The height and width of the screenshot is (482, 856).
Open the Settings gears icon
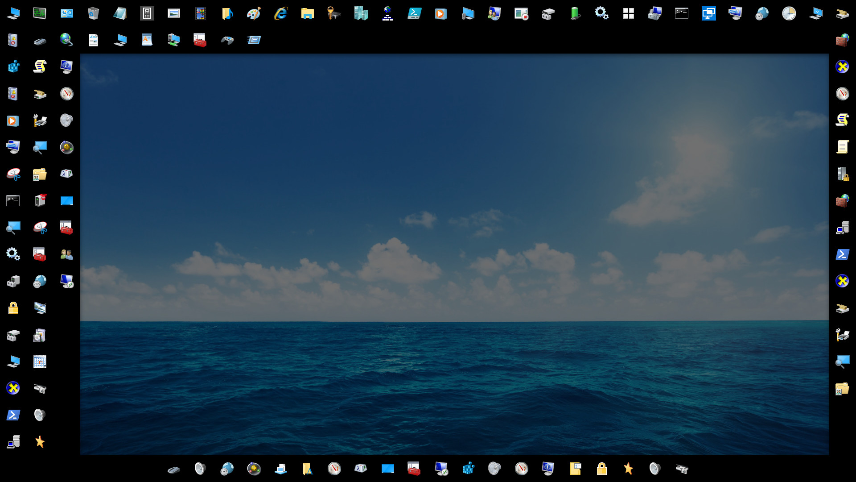601,13
